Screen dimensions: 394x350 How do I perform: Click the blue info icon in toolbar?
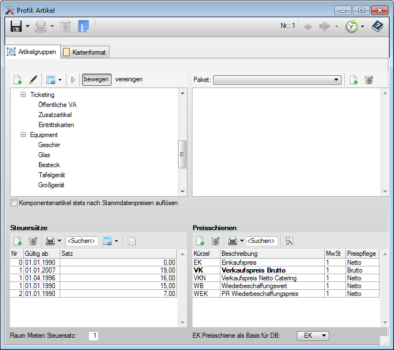pyautogui.click(x=83, y=26)
